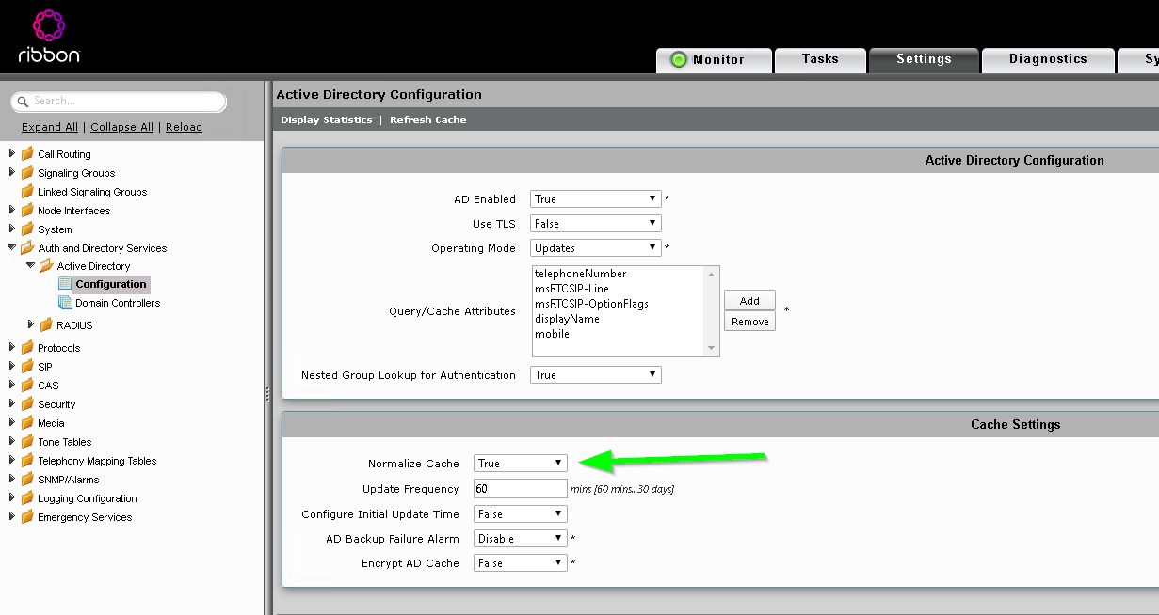This screenshot has height=615, width=1159.
Task: Click the RADIUS folder icon
Action: click(44, 324)
